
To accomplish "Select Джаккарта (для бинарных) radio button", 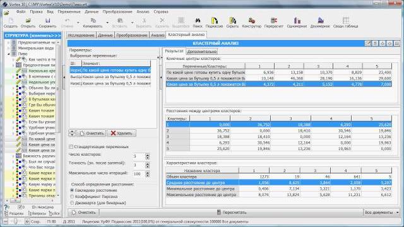I will [72, 203].
